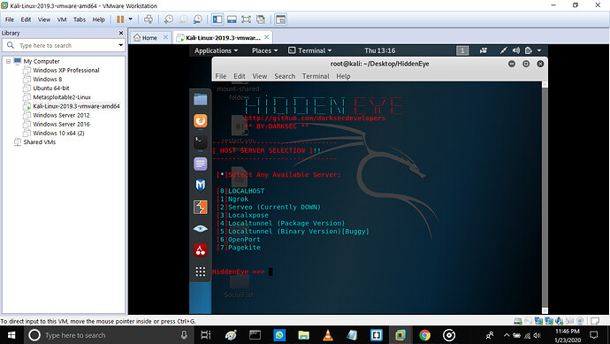This screenshot has height=344, width=610.
Task: Click the orange Suspend (pause) VM button
Action: (120, 19)
